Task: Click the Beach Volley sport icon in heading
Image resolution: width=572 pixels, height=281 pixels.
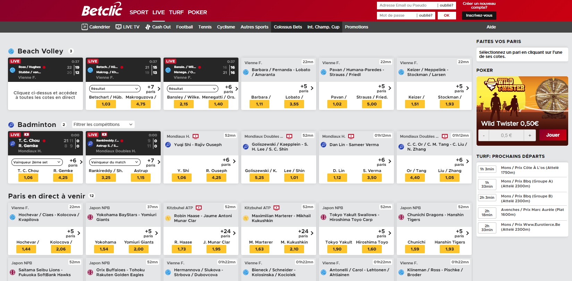Action: [x=11, y=51]
